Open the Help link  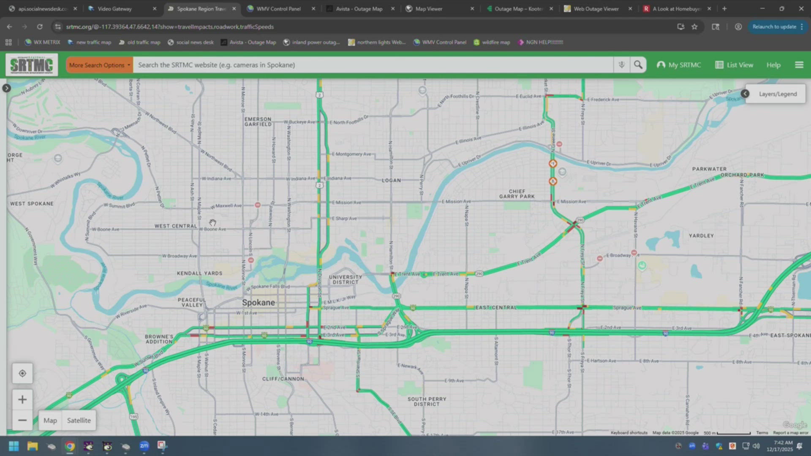coord(773,65)
